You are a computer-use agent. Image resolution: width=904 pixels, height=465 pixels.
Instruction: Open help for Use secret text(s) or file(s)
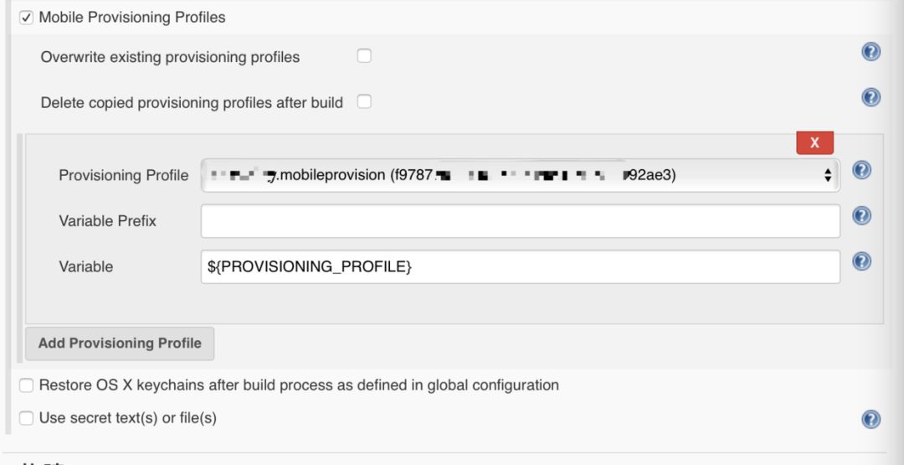871,419
